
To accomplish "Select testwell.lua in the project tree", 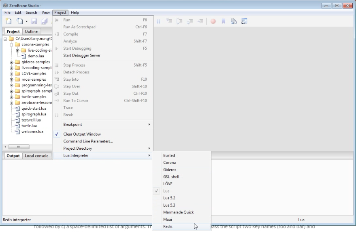I will point(31,120).
